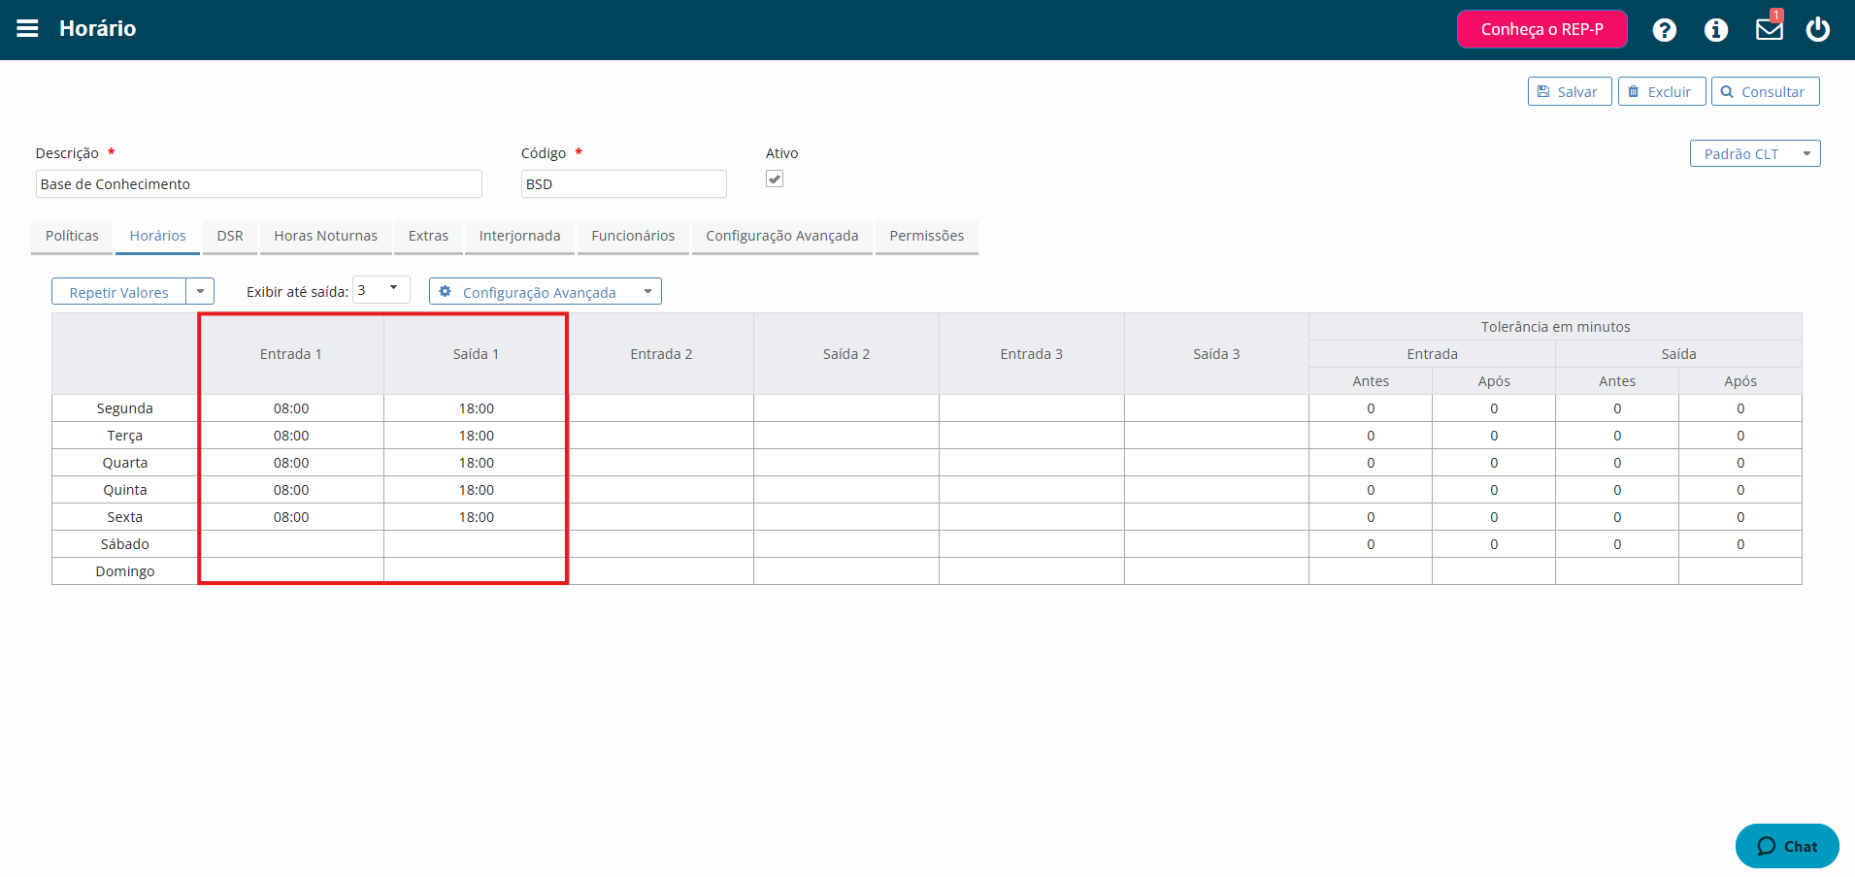Switch to the Interjornada tab
Viewport: 1855px width, 877px height.
click(x=519, y=236)
